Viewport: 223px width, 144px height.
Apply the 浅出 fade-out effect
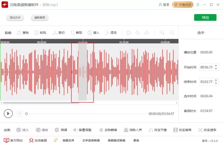tap(42, 130)
